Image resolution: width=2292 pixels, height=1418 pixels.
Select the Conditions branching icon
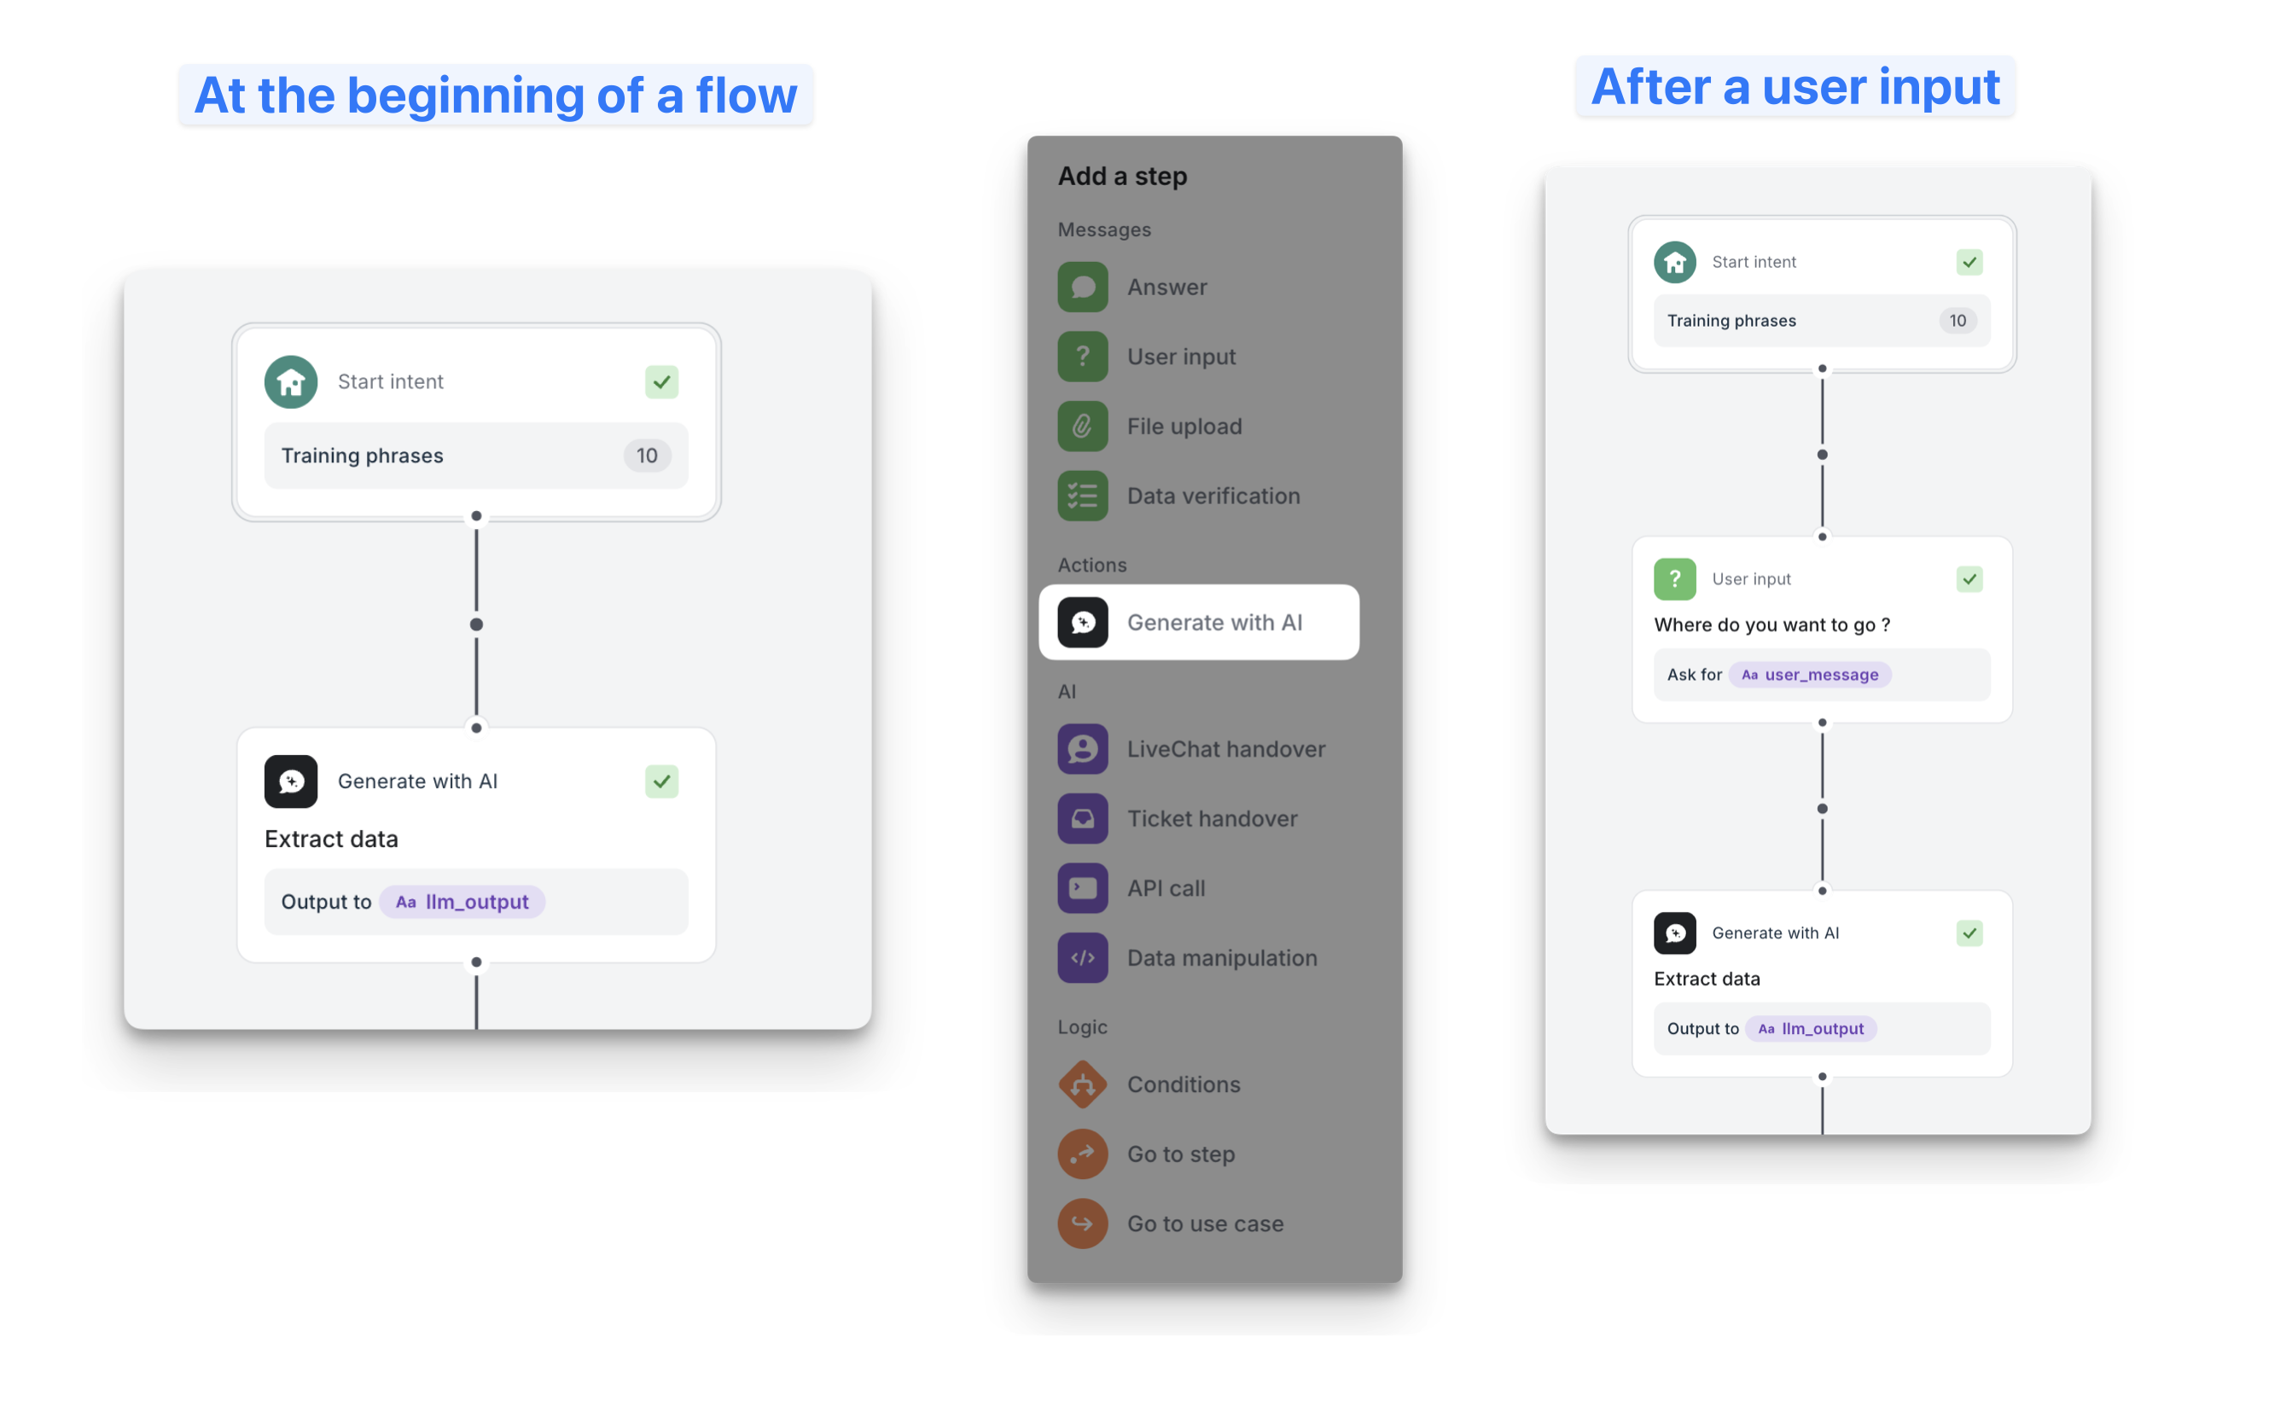click(1082, 1084)
